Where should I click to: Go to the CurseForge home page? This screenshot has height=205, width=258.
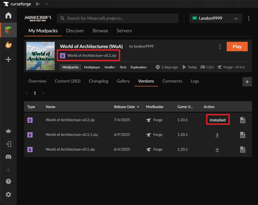[8, 16]
